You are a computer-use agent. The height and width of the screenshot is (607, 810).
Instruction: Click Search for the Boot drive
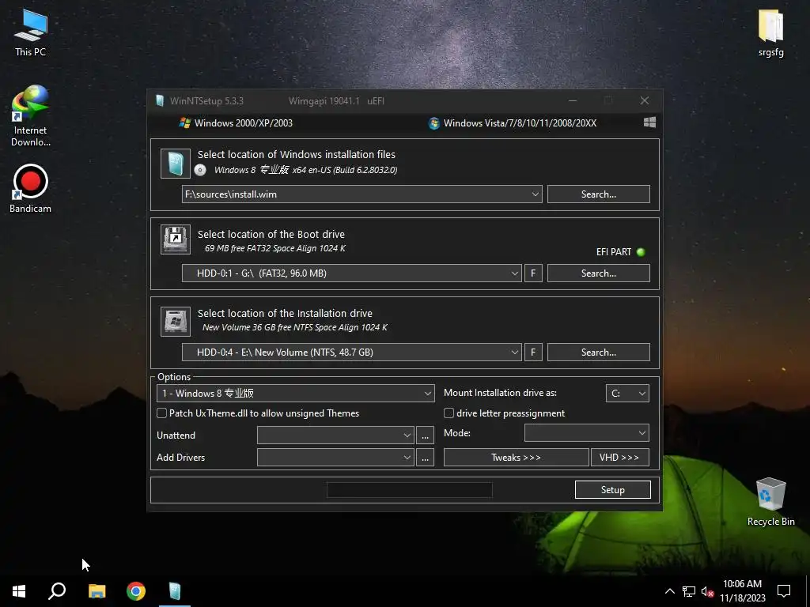(598, 273)
